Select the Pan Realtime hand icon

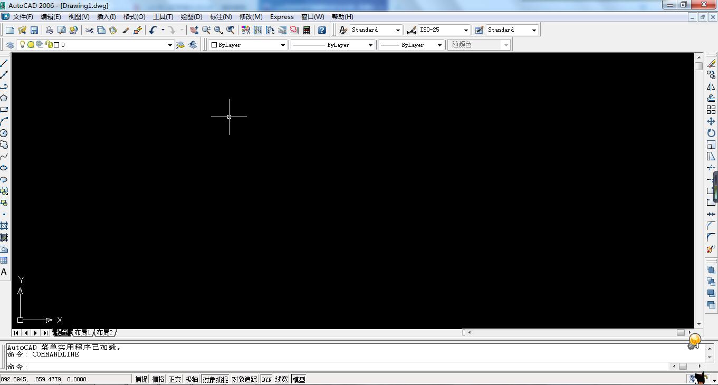194,30
